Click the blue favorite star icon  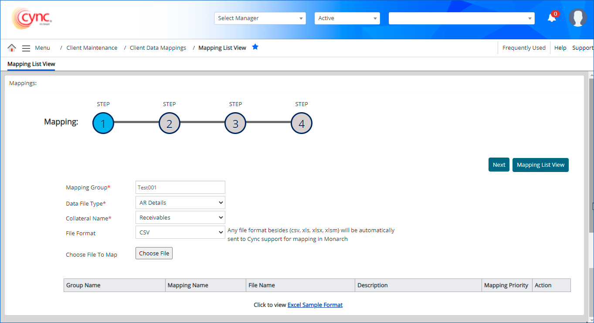tap(255, 47)
